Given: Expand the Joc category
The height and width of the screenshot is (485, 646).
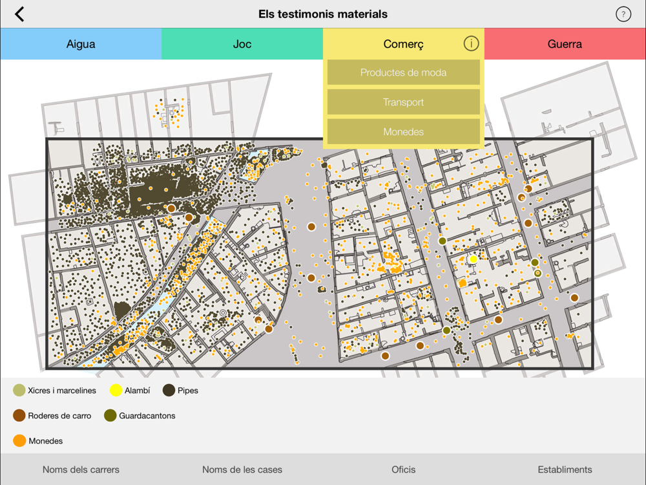Looking at the screenshot, I should click(x=242, y=44).
